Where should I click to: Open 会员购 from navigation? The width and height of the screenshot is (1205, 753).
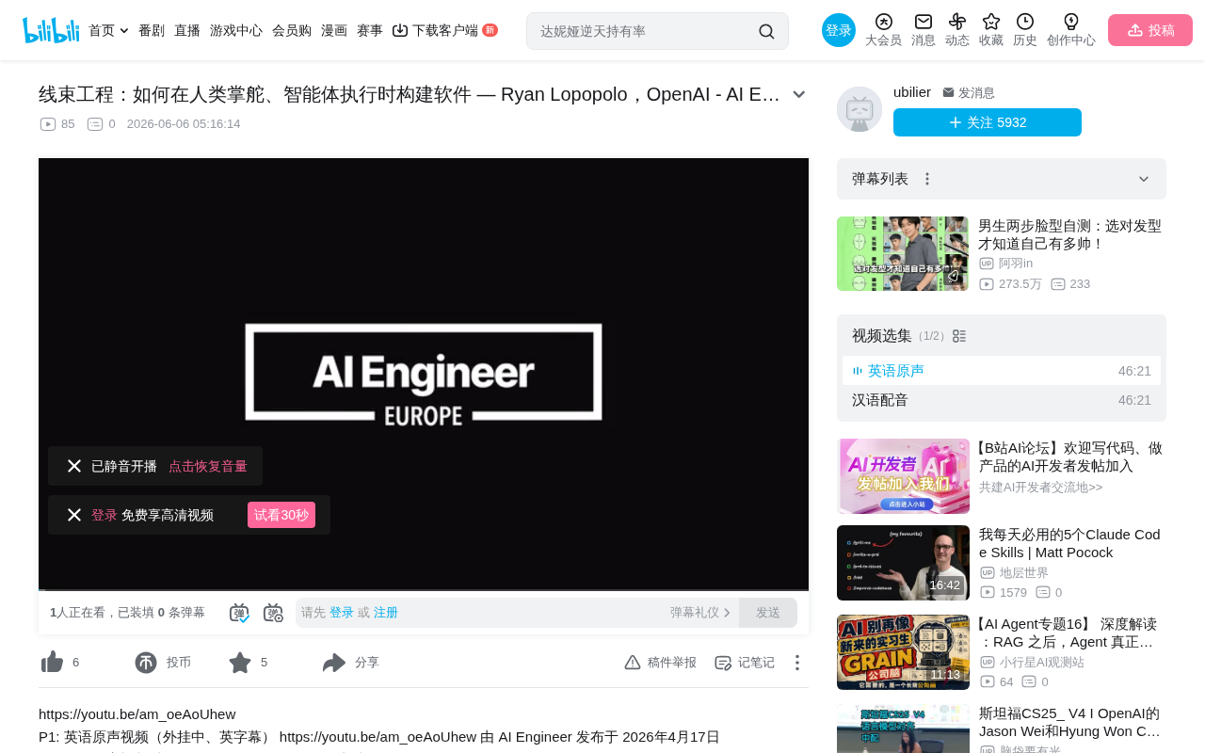pyautogui.click(x=292, y=30)
